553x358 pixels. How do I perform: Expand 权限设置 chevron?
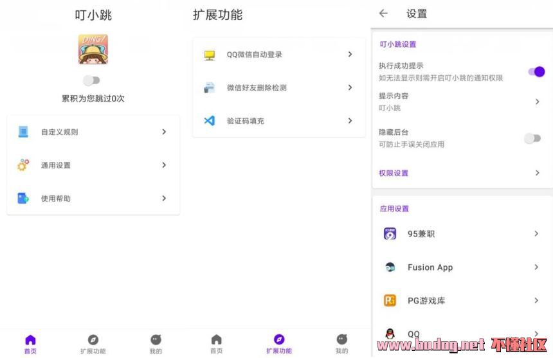point(537,173)
